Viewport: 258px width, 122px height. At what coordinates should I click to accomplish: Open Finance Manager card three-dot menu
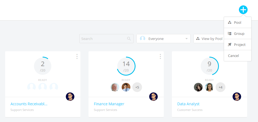tap(160, 56)
